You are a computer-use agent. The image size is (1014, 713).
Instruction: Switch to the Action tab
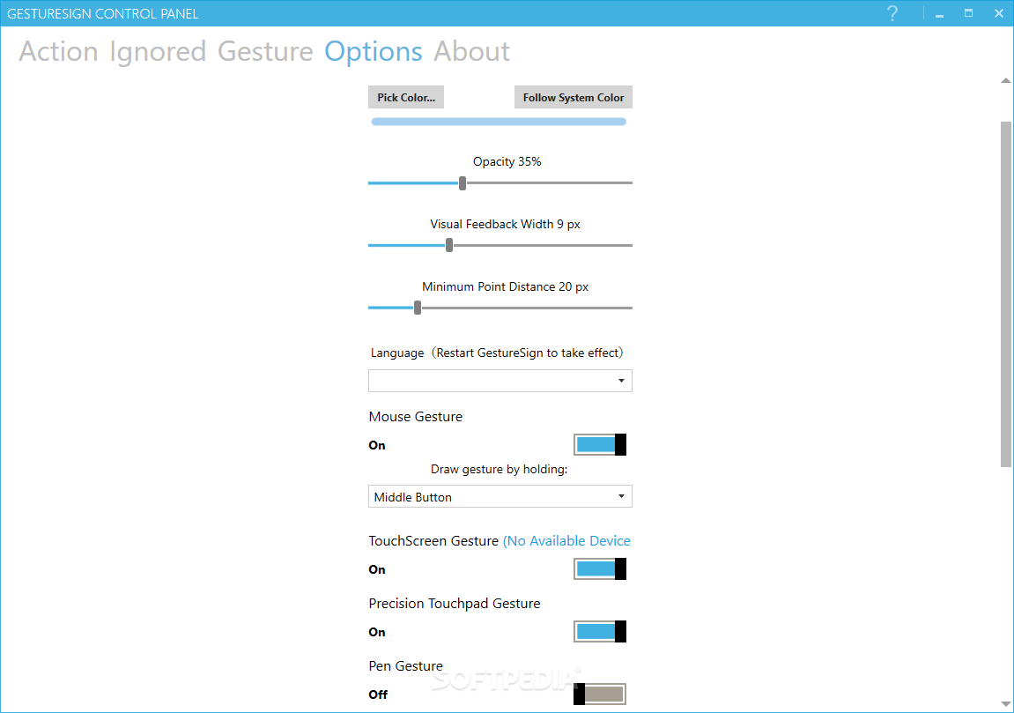point(58,52)
